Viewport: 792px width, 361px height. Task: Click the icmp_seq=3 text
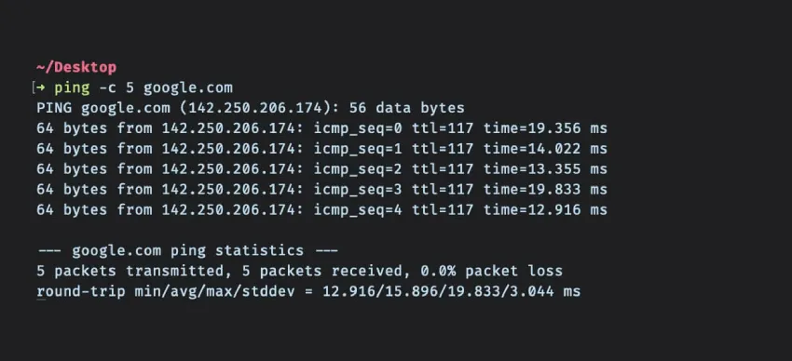tap(358, 190)
